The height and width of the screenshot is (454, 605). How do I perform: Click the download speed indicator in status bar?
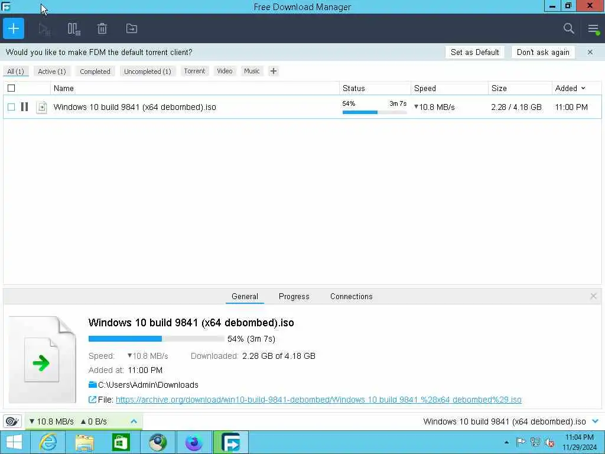point(51,421)
